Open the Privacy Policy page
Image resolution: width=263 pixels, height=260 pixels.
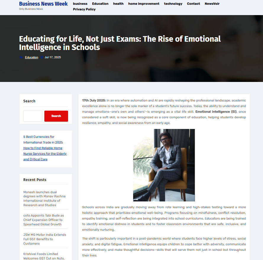(84, 9)
